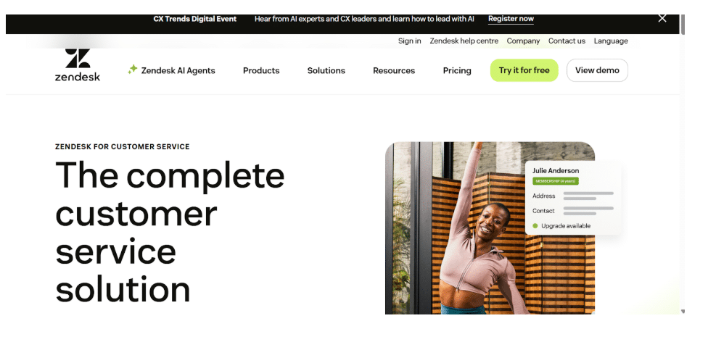
Task: Close the CX Trends announcement banner
Action: point(662,19)
